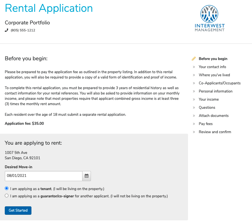252x224 pixels.
Task: Click the Get Started button
Action: [x=18, y=210]
